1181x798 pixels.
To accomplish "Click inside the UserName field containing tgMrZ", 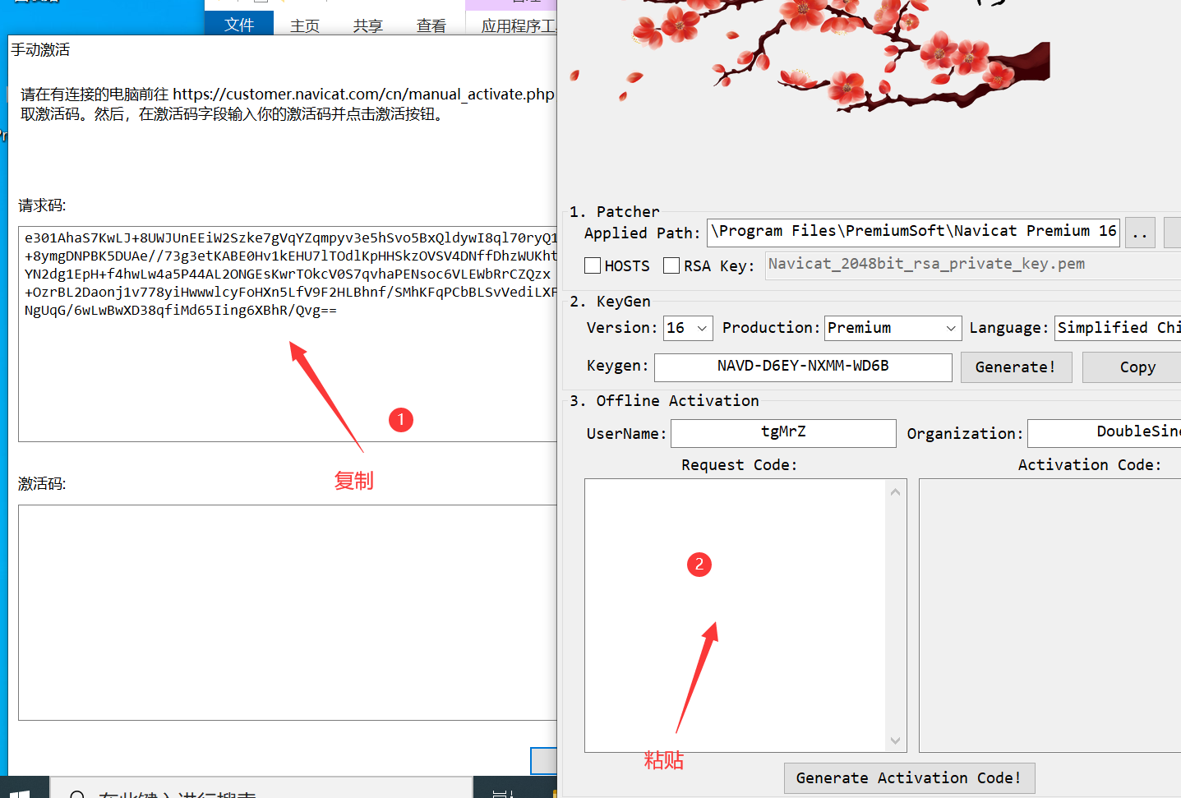I will point(782,433).
